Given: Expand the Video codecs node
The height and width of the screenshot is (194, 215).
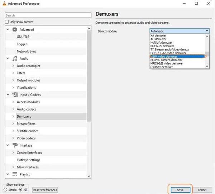Looking at the screenshot, I should point(13,138).
